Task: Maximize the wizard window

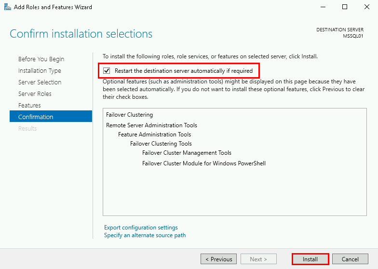Action: click(x=345, y=7)
